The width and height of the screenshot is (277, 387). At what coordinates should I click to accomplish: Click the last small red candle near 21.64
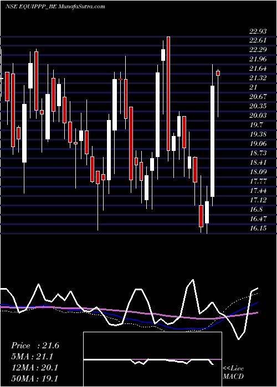pos(218,73)
